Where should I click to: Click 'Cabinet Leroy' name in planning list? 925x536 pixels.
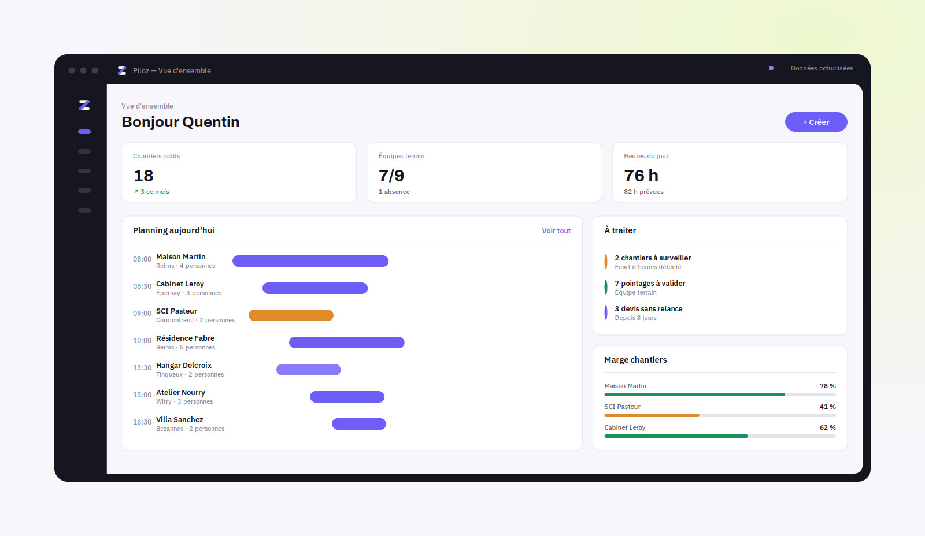click(x=180, y=284)
